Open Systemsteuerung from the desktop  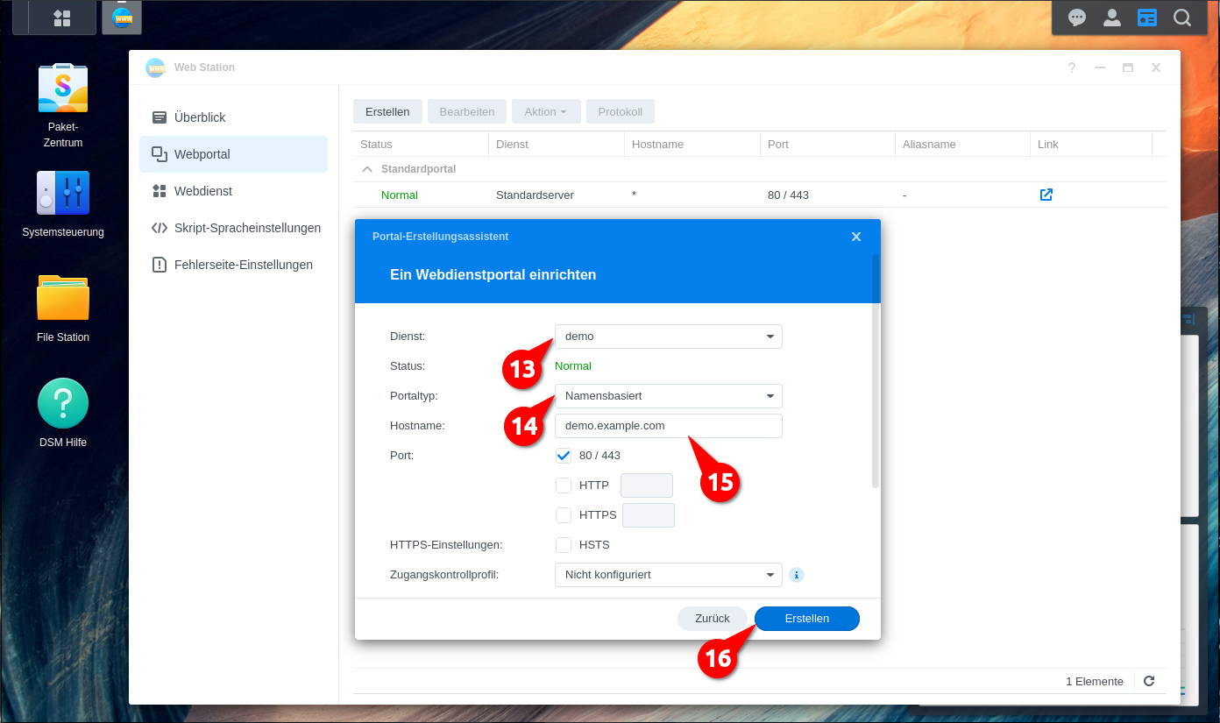63,193
